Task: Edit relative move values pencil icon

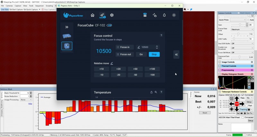Action: click(111, 63)
